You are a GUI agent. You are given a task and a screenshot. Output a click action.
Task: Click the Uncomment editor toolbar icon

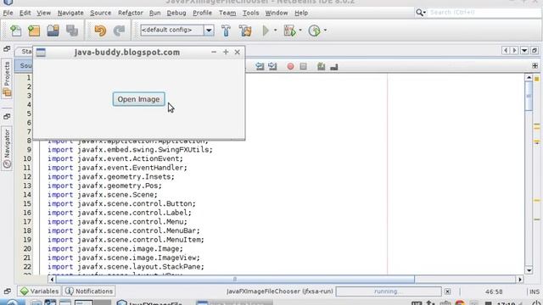pyautogui.click(x=333, y=66)
